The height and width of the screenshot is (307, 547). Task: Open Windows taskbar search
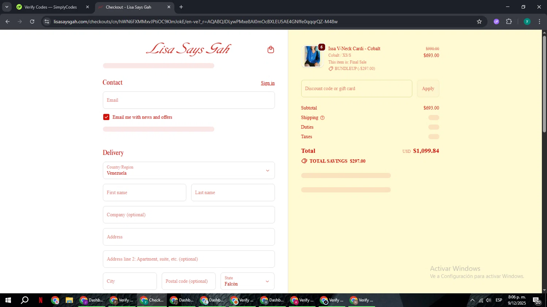pyautogui.click(x=24, y=300)
